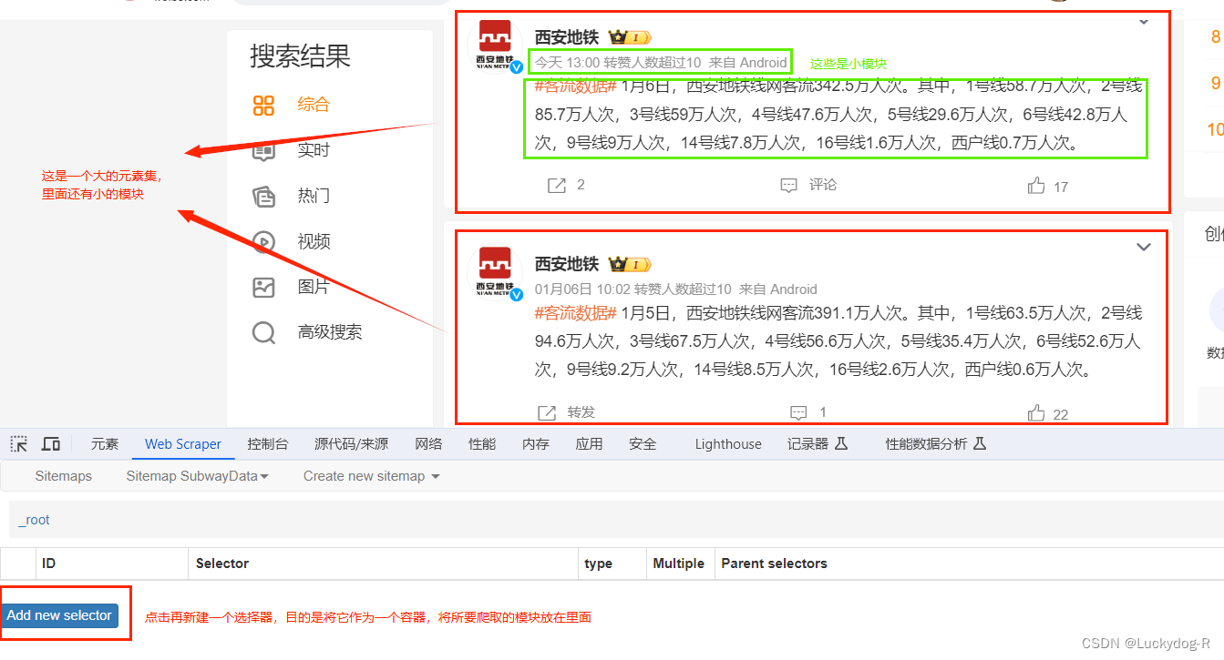The image size is (1224, 660).
Task: Open 西安地铁 username on second post
Action: [567, 264]
